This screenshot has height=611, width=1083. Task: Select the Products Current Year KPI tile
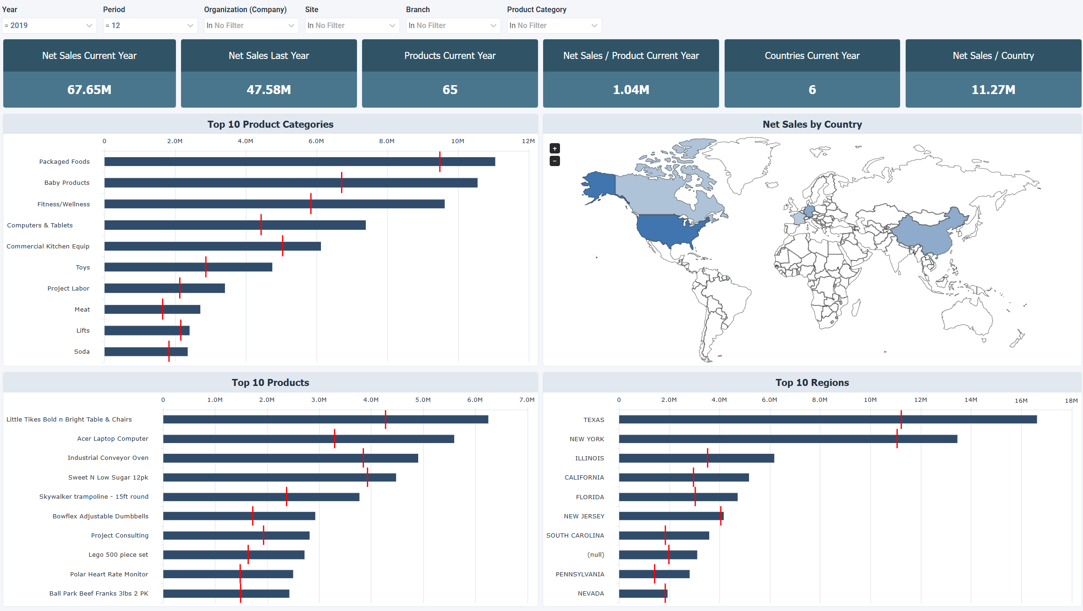click(x=449, y=73)
